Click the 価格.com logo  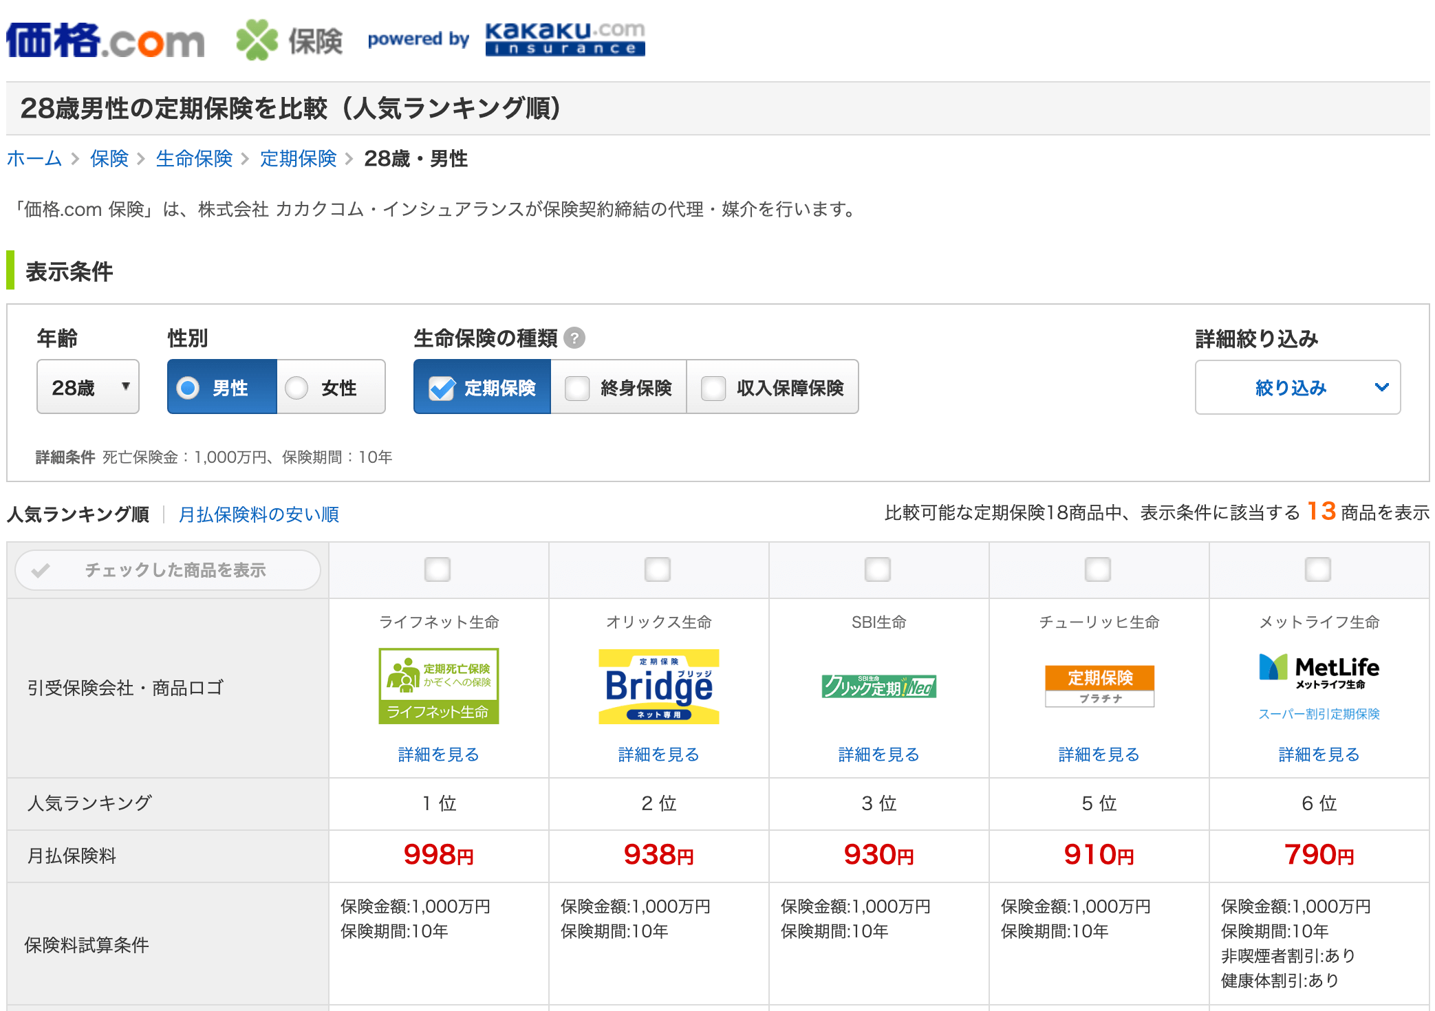105,40
